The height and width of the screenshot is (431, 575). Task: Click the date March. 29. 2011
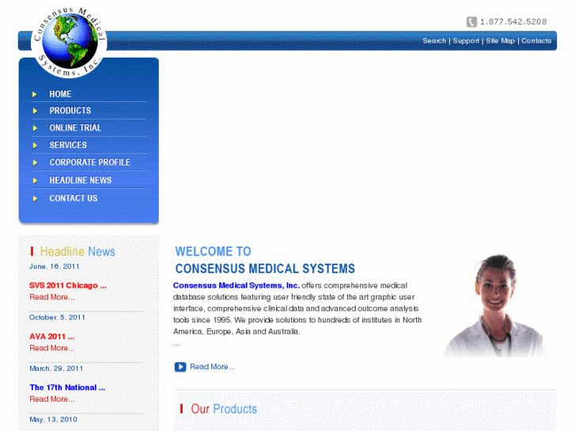(56, 369)
